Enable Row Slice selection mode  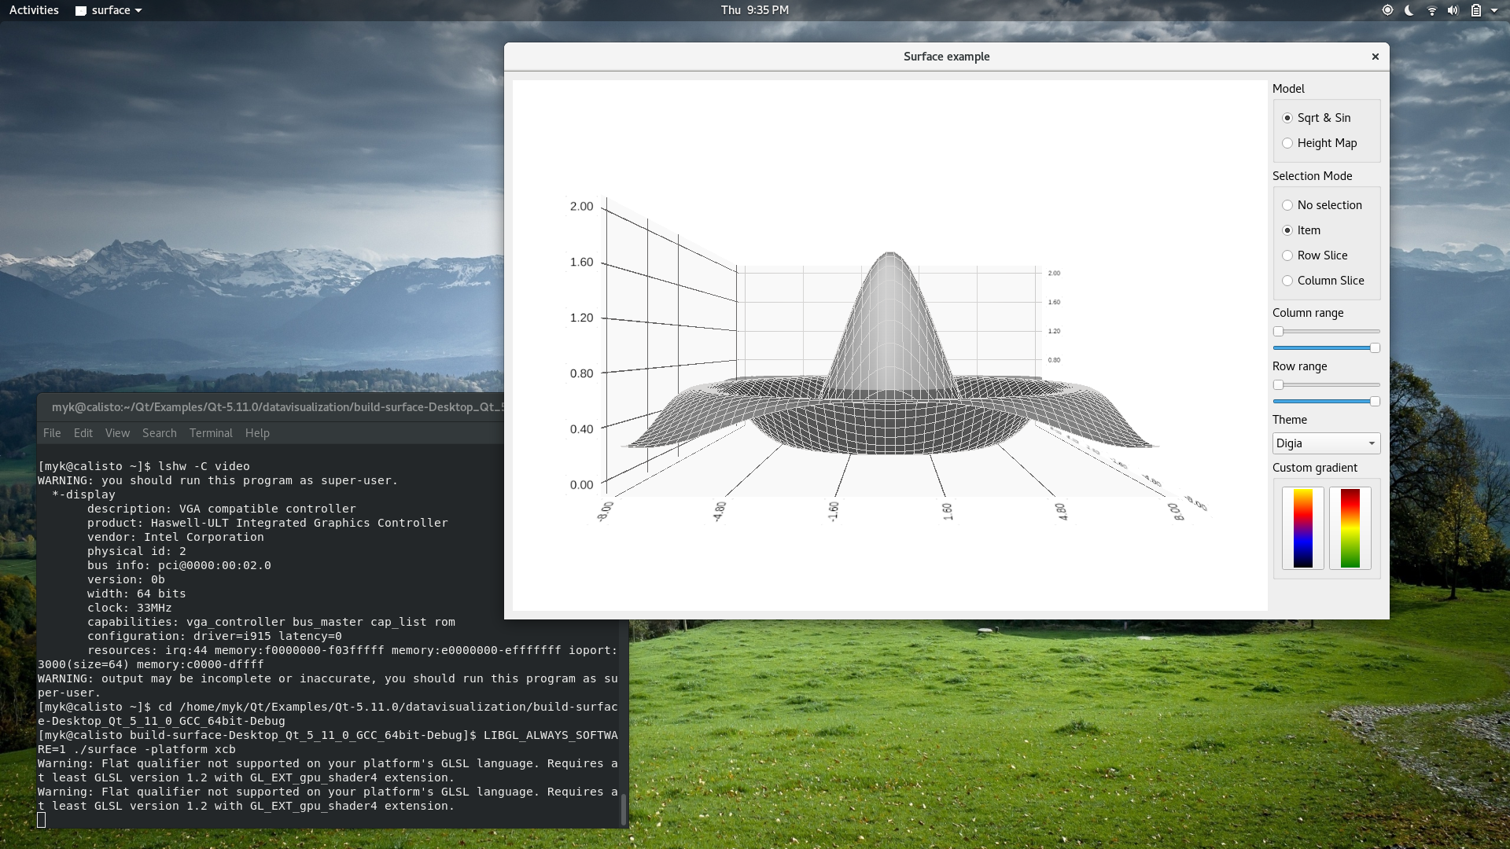coord(1287,255)
